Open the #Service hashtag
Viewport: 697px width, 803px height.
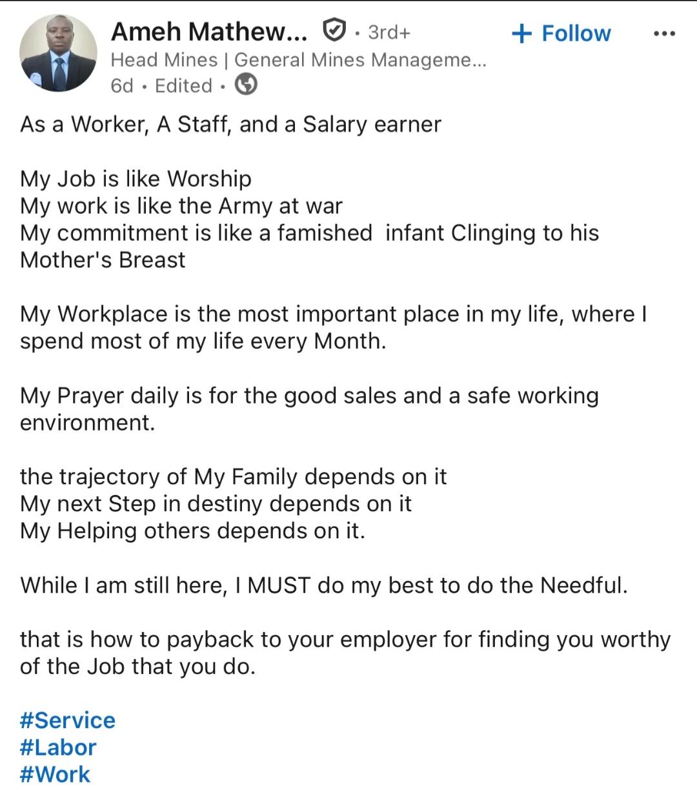coord(68,720)
